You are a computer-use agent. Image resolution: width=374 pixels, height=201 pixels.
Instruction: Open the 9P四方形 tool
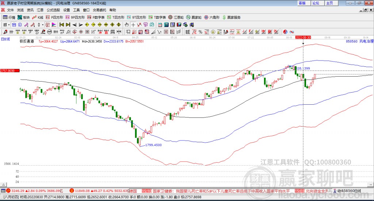click(x=75, y=18)
